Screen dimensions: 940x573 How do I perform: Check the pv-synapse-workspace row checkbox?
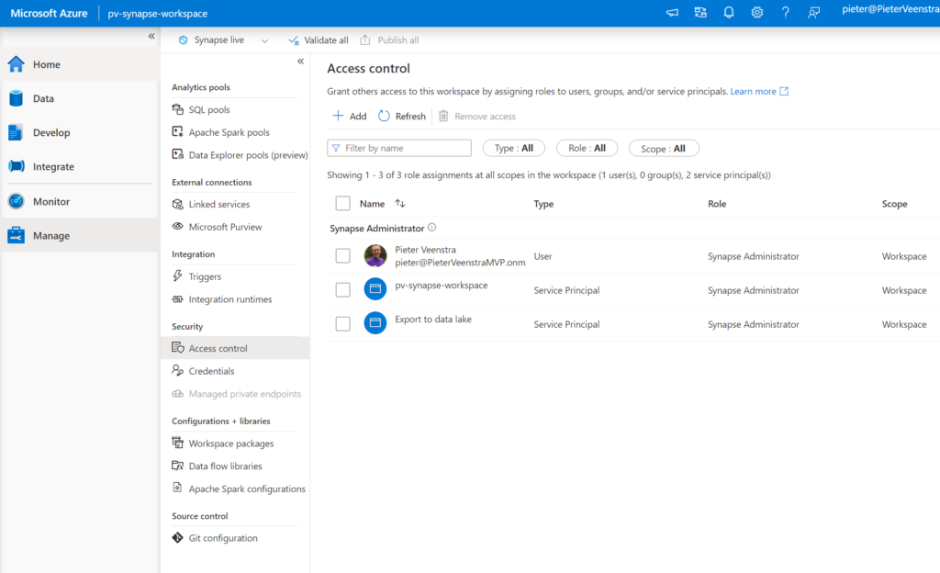343,290
